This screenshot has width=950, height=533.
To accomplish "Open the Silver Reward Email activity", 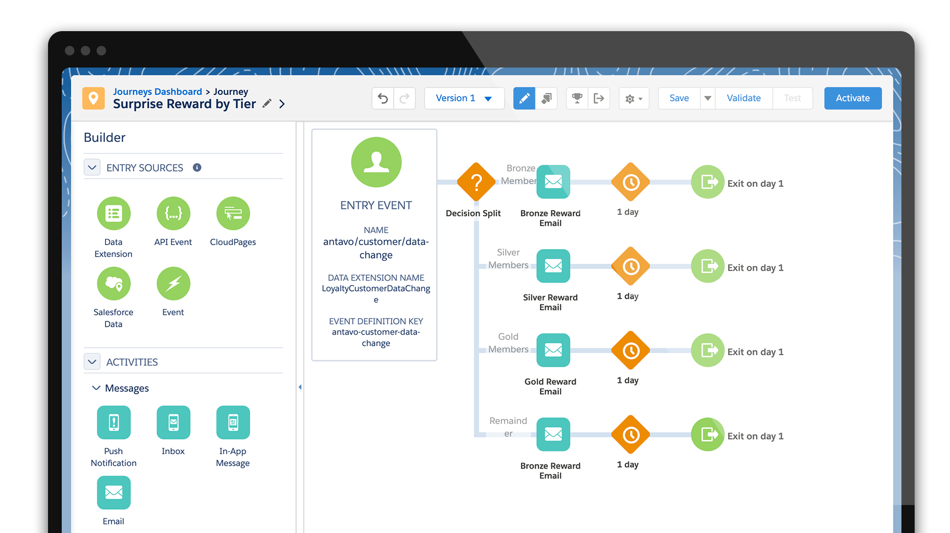I will click(x=553, y=266).
